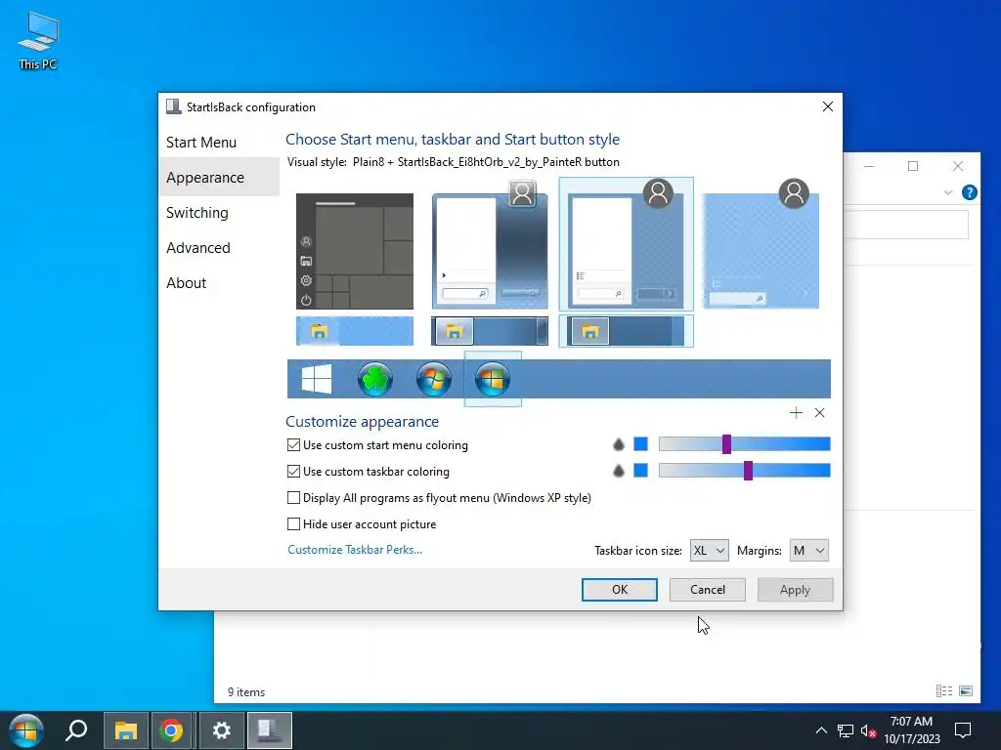Pick the Windows 7 style start orb
The width and height of the screenshot is (1001, 750).
click(433, 380)
